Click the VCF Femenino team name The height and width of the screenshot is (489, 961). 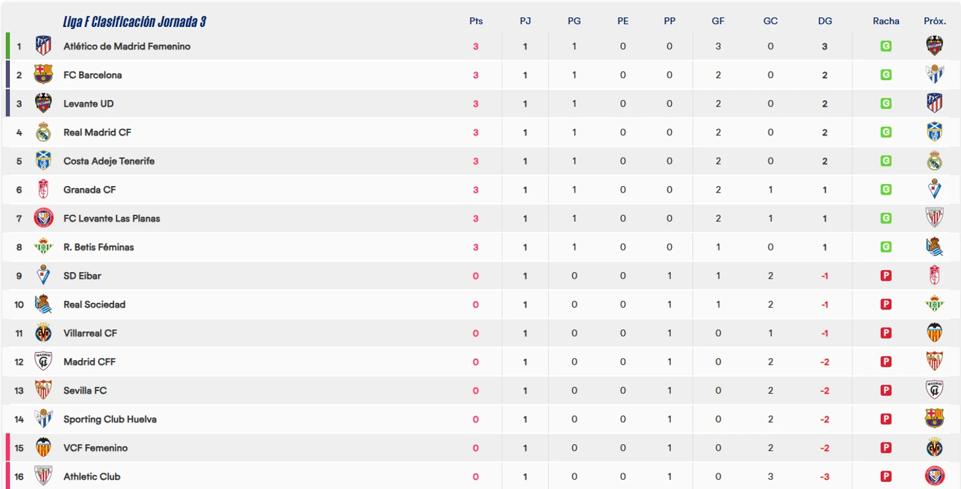pos(95,448)
